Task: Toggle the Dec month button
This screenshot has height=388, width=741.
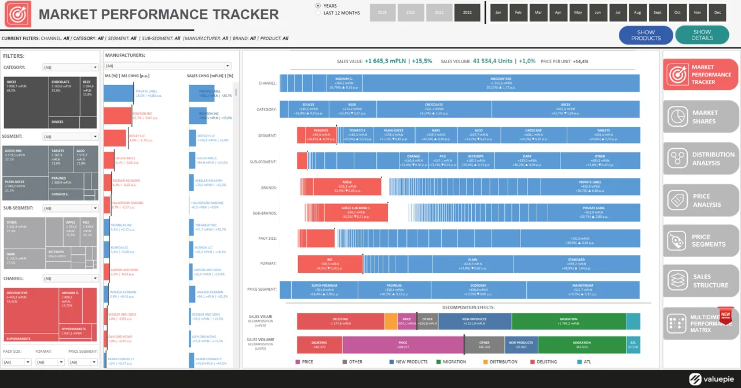Action: pos(718,12)
